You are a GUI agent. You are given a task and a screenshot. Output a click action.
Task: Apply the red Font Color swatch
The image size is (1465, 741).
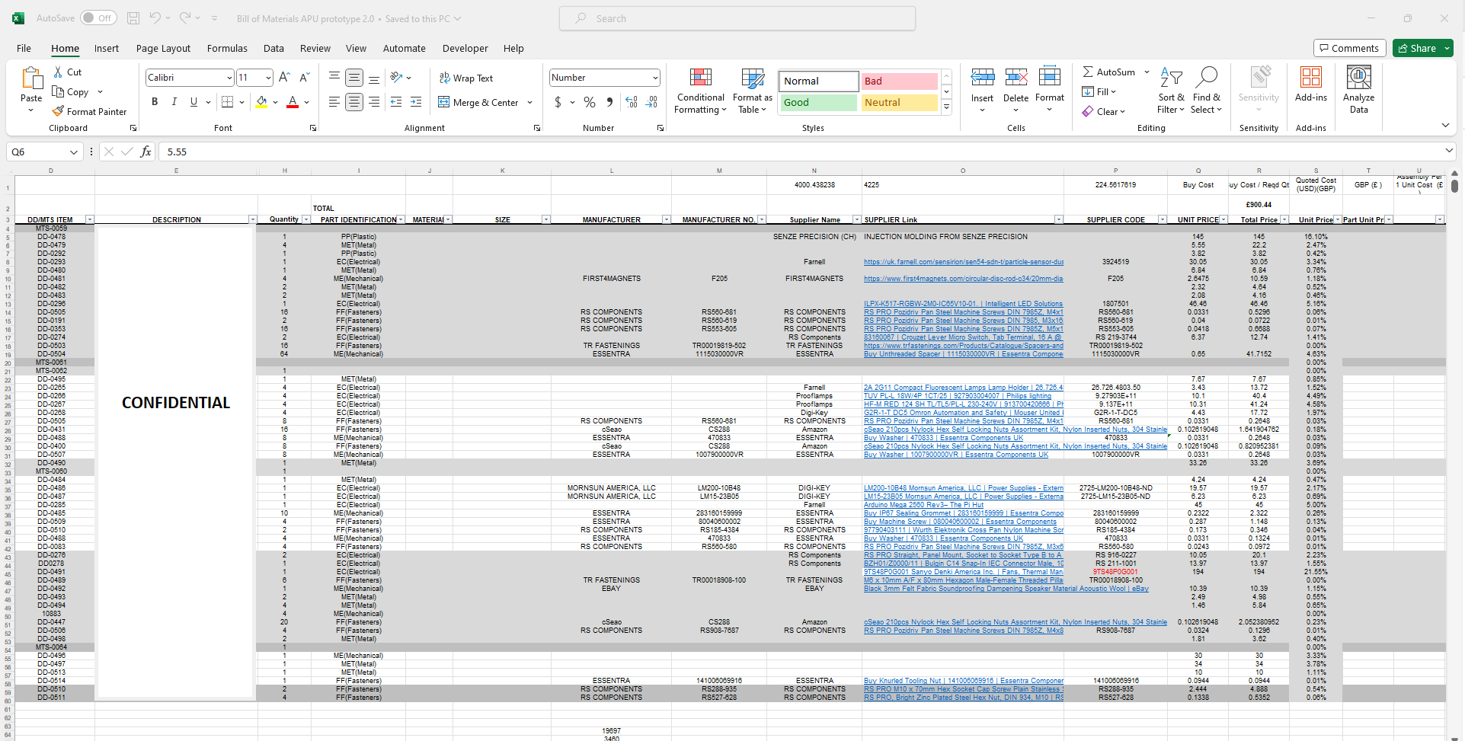(293, 101)
